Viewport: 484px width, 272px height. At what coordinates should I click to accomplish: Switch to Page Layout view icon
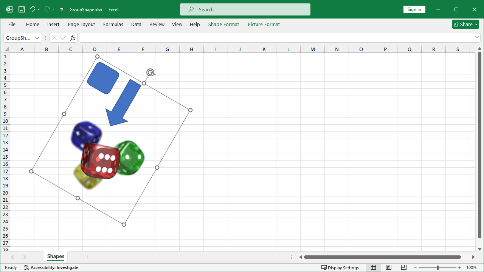pyautogui.click(x=389, y=267)
